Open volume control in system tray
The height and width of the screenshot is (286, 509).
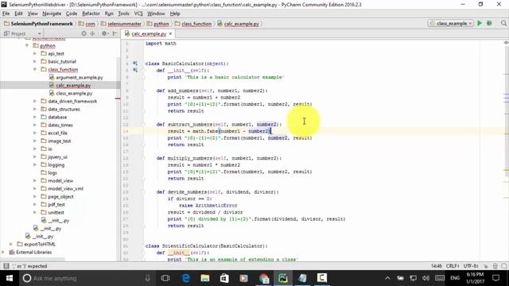click(x=425, y=278)
